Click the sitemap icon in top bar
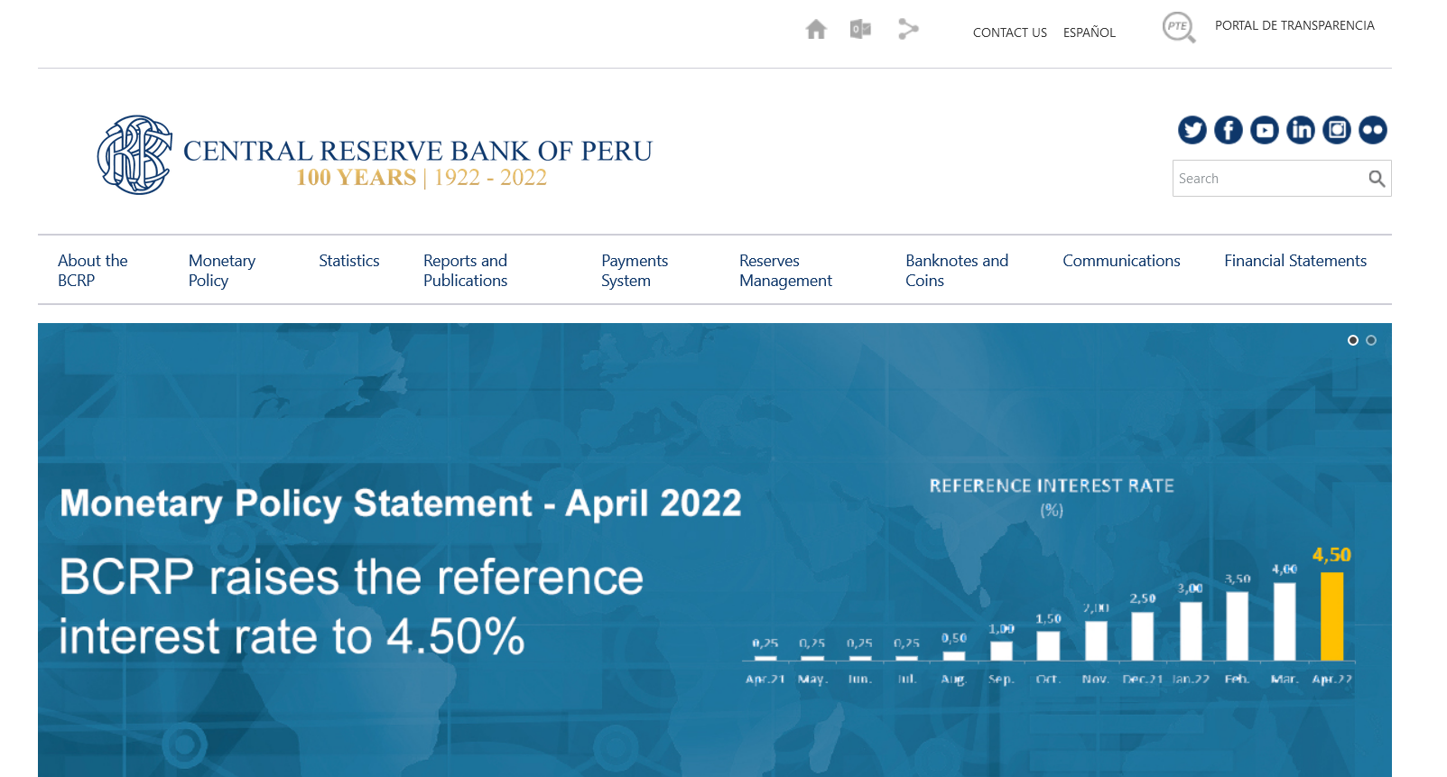1447x777 pixels. (x=908, y=30)
